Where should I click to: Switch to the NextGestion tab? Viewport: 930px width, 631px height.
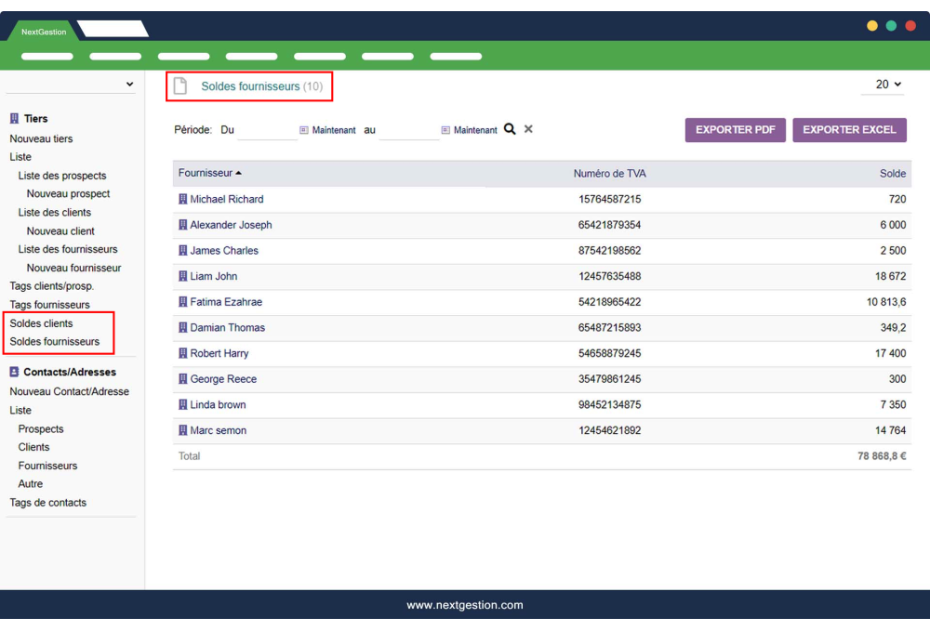pyautogui.click(x=44, y=32)
